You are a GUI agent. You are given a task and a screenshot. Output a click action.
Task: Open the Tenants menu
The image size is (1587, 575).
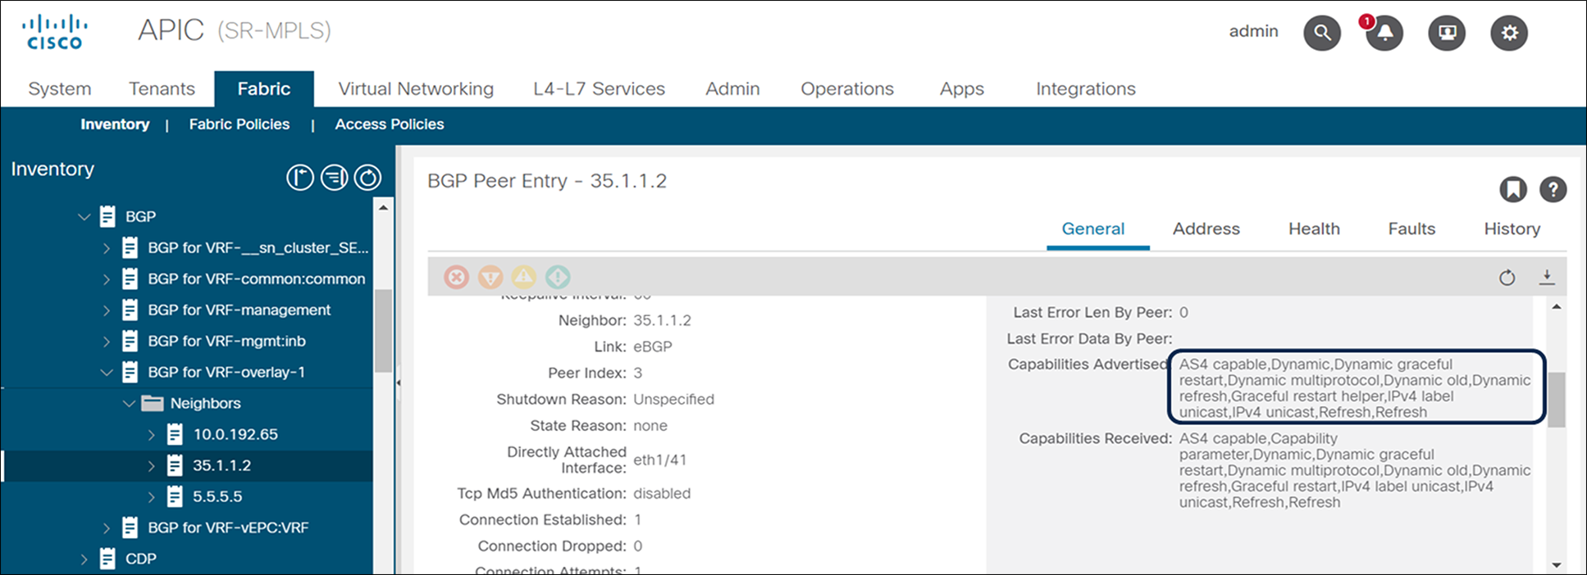coord(162,88)
